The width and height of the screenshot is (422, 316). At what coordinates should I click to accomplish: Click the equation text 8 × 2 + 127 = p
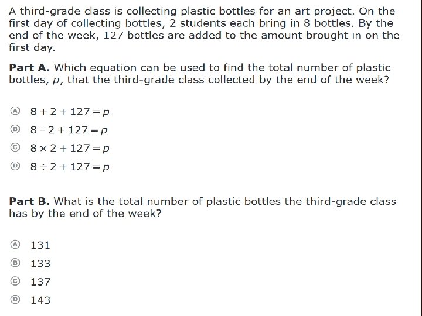pos(70,149)
